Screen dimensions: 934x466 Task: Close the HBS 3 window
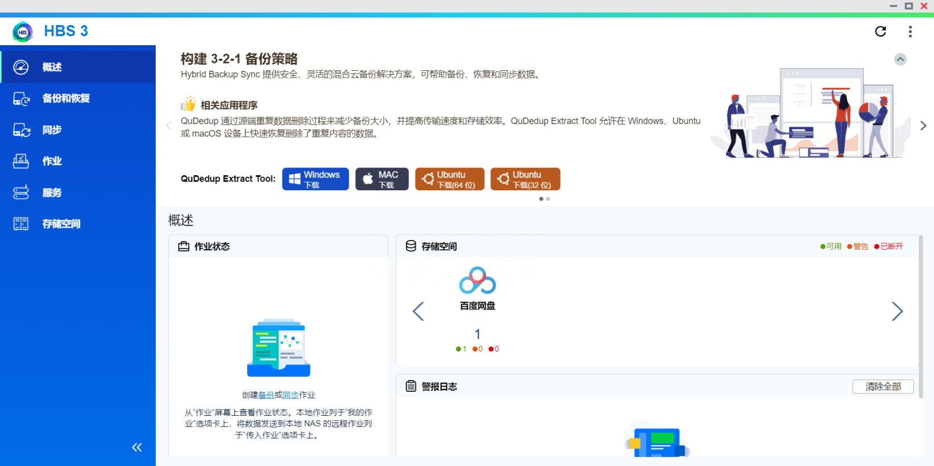pos(924,6)
